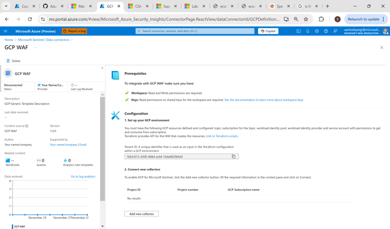Viewport: 390px width, 229px height.
Task: Click the GCP Subscription name column header
Action: 244,190
